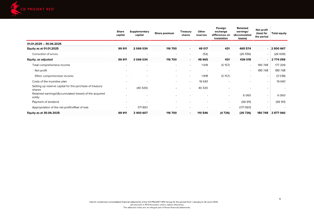Click Retained earnings value (99 911) for dividend
This screenshot has height=222, width=314.
pyautogui.click(x=246, y=102)
